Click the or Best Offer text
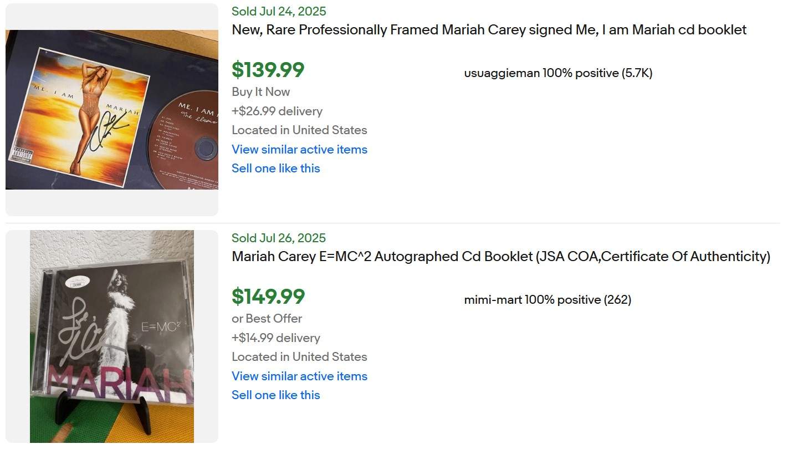798x449 pixels. (267, 318)
